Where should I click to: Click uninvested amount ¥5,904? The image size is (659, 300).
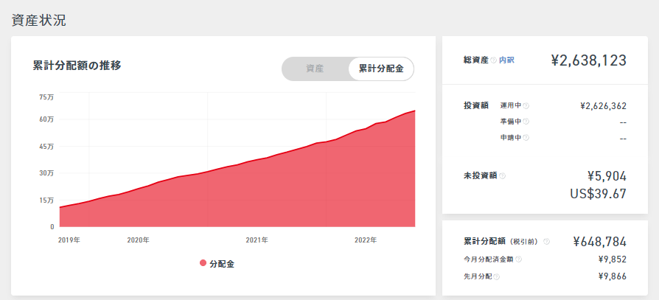[x=607, y=175]
